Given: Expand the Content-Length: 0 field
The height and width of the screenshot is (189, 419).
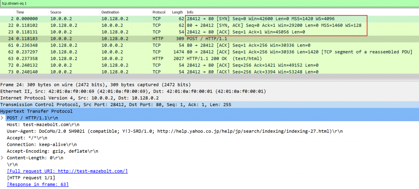Looking at the screenshot, I should coord(2,158).
